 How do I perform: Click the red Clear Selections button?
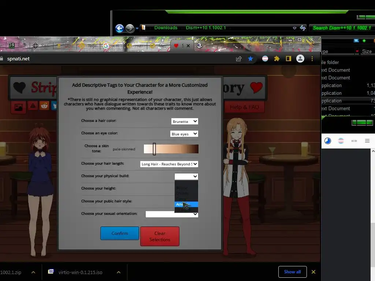[x=160, y=236]
